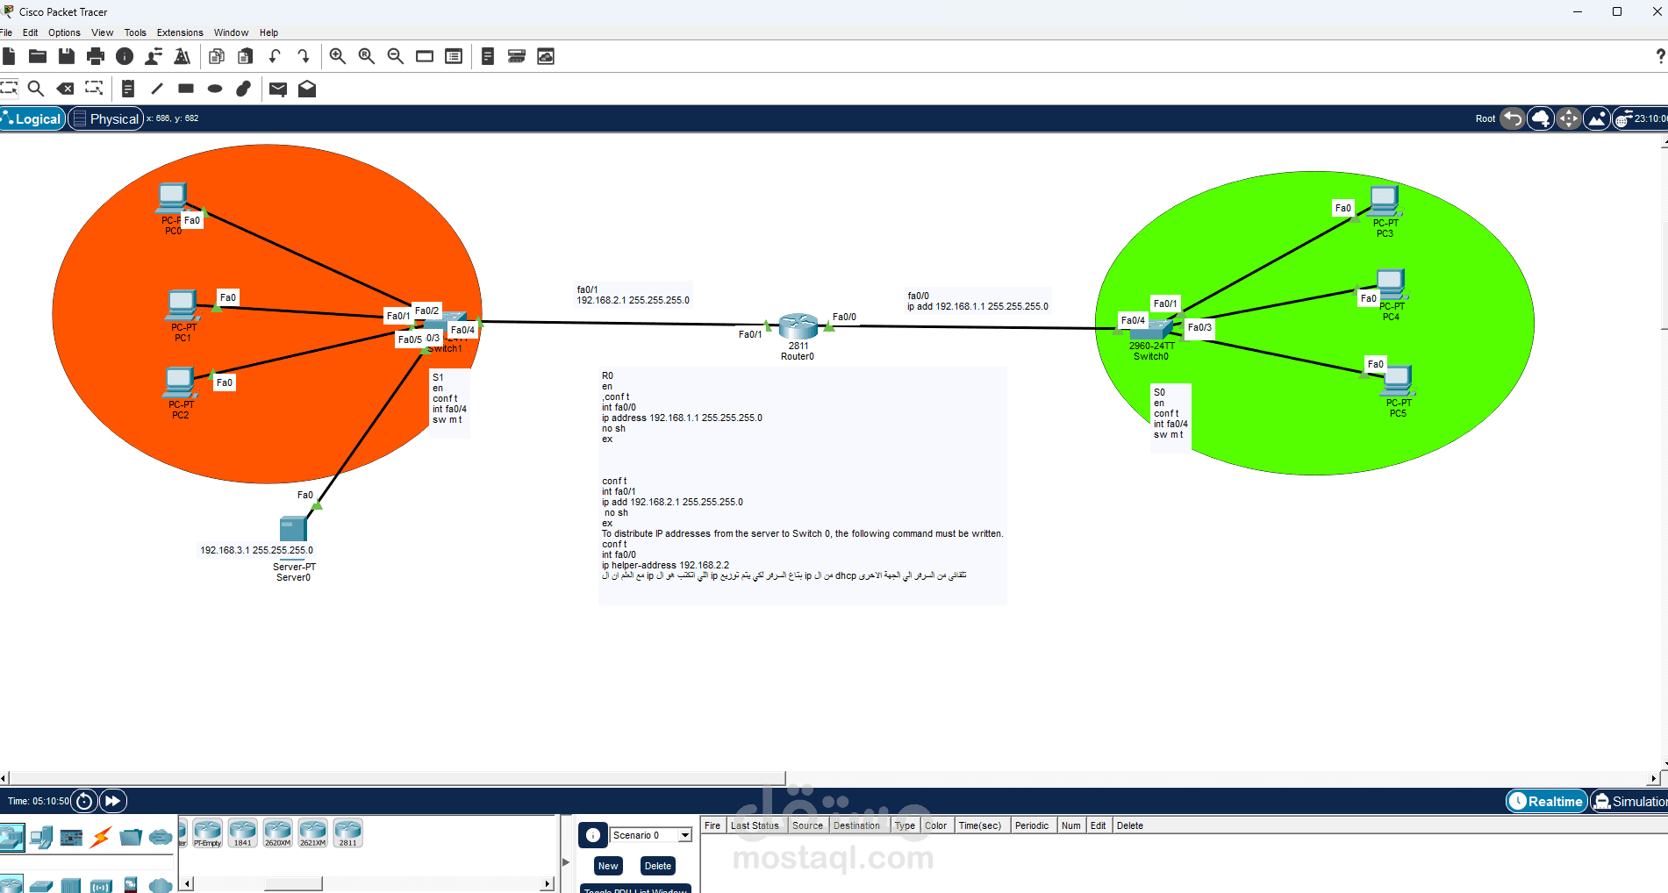The width and height of the screenshot is (1668, 893).
Task: Select the Freeform drawing tool
Action: coord(244,88)
